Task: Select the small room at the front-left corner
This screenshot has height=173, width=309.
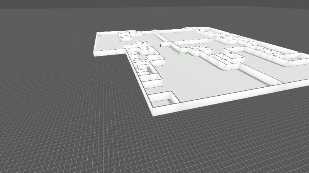Action: click(x=163, y=98)
